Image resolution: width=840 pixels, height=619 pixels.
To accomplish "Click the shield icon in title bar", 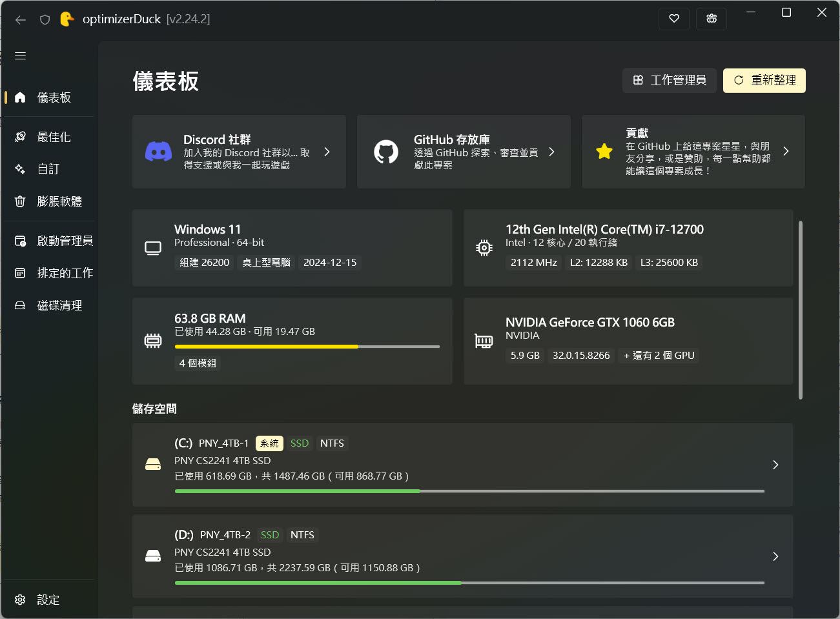I will point(45,20).
